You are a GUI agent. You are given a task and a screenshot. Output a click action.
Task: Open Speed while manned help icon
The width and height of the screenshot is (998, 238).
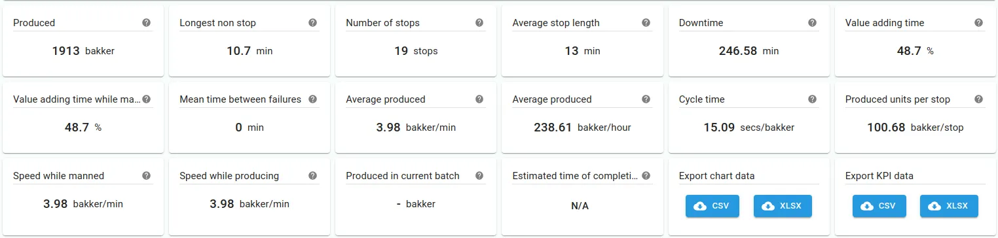(x=147, y=176)
